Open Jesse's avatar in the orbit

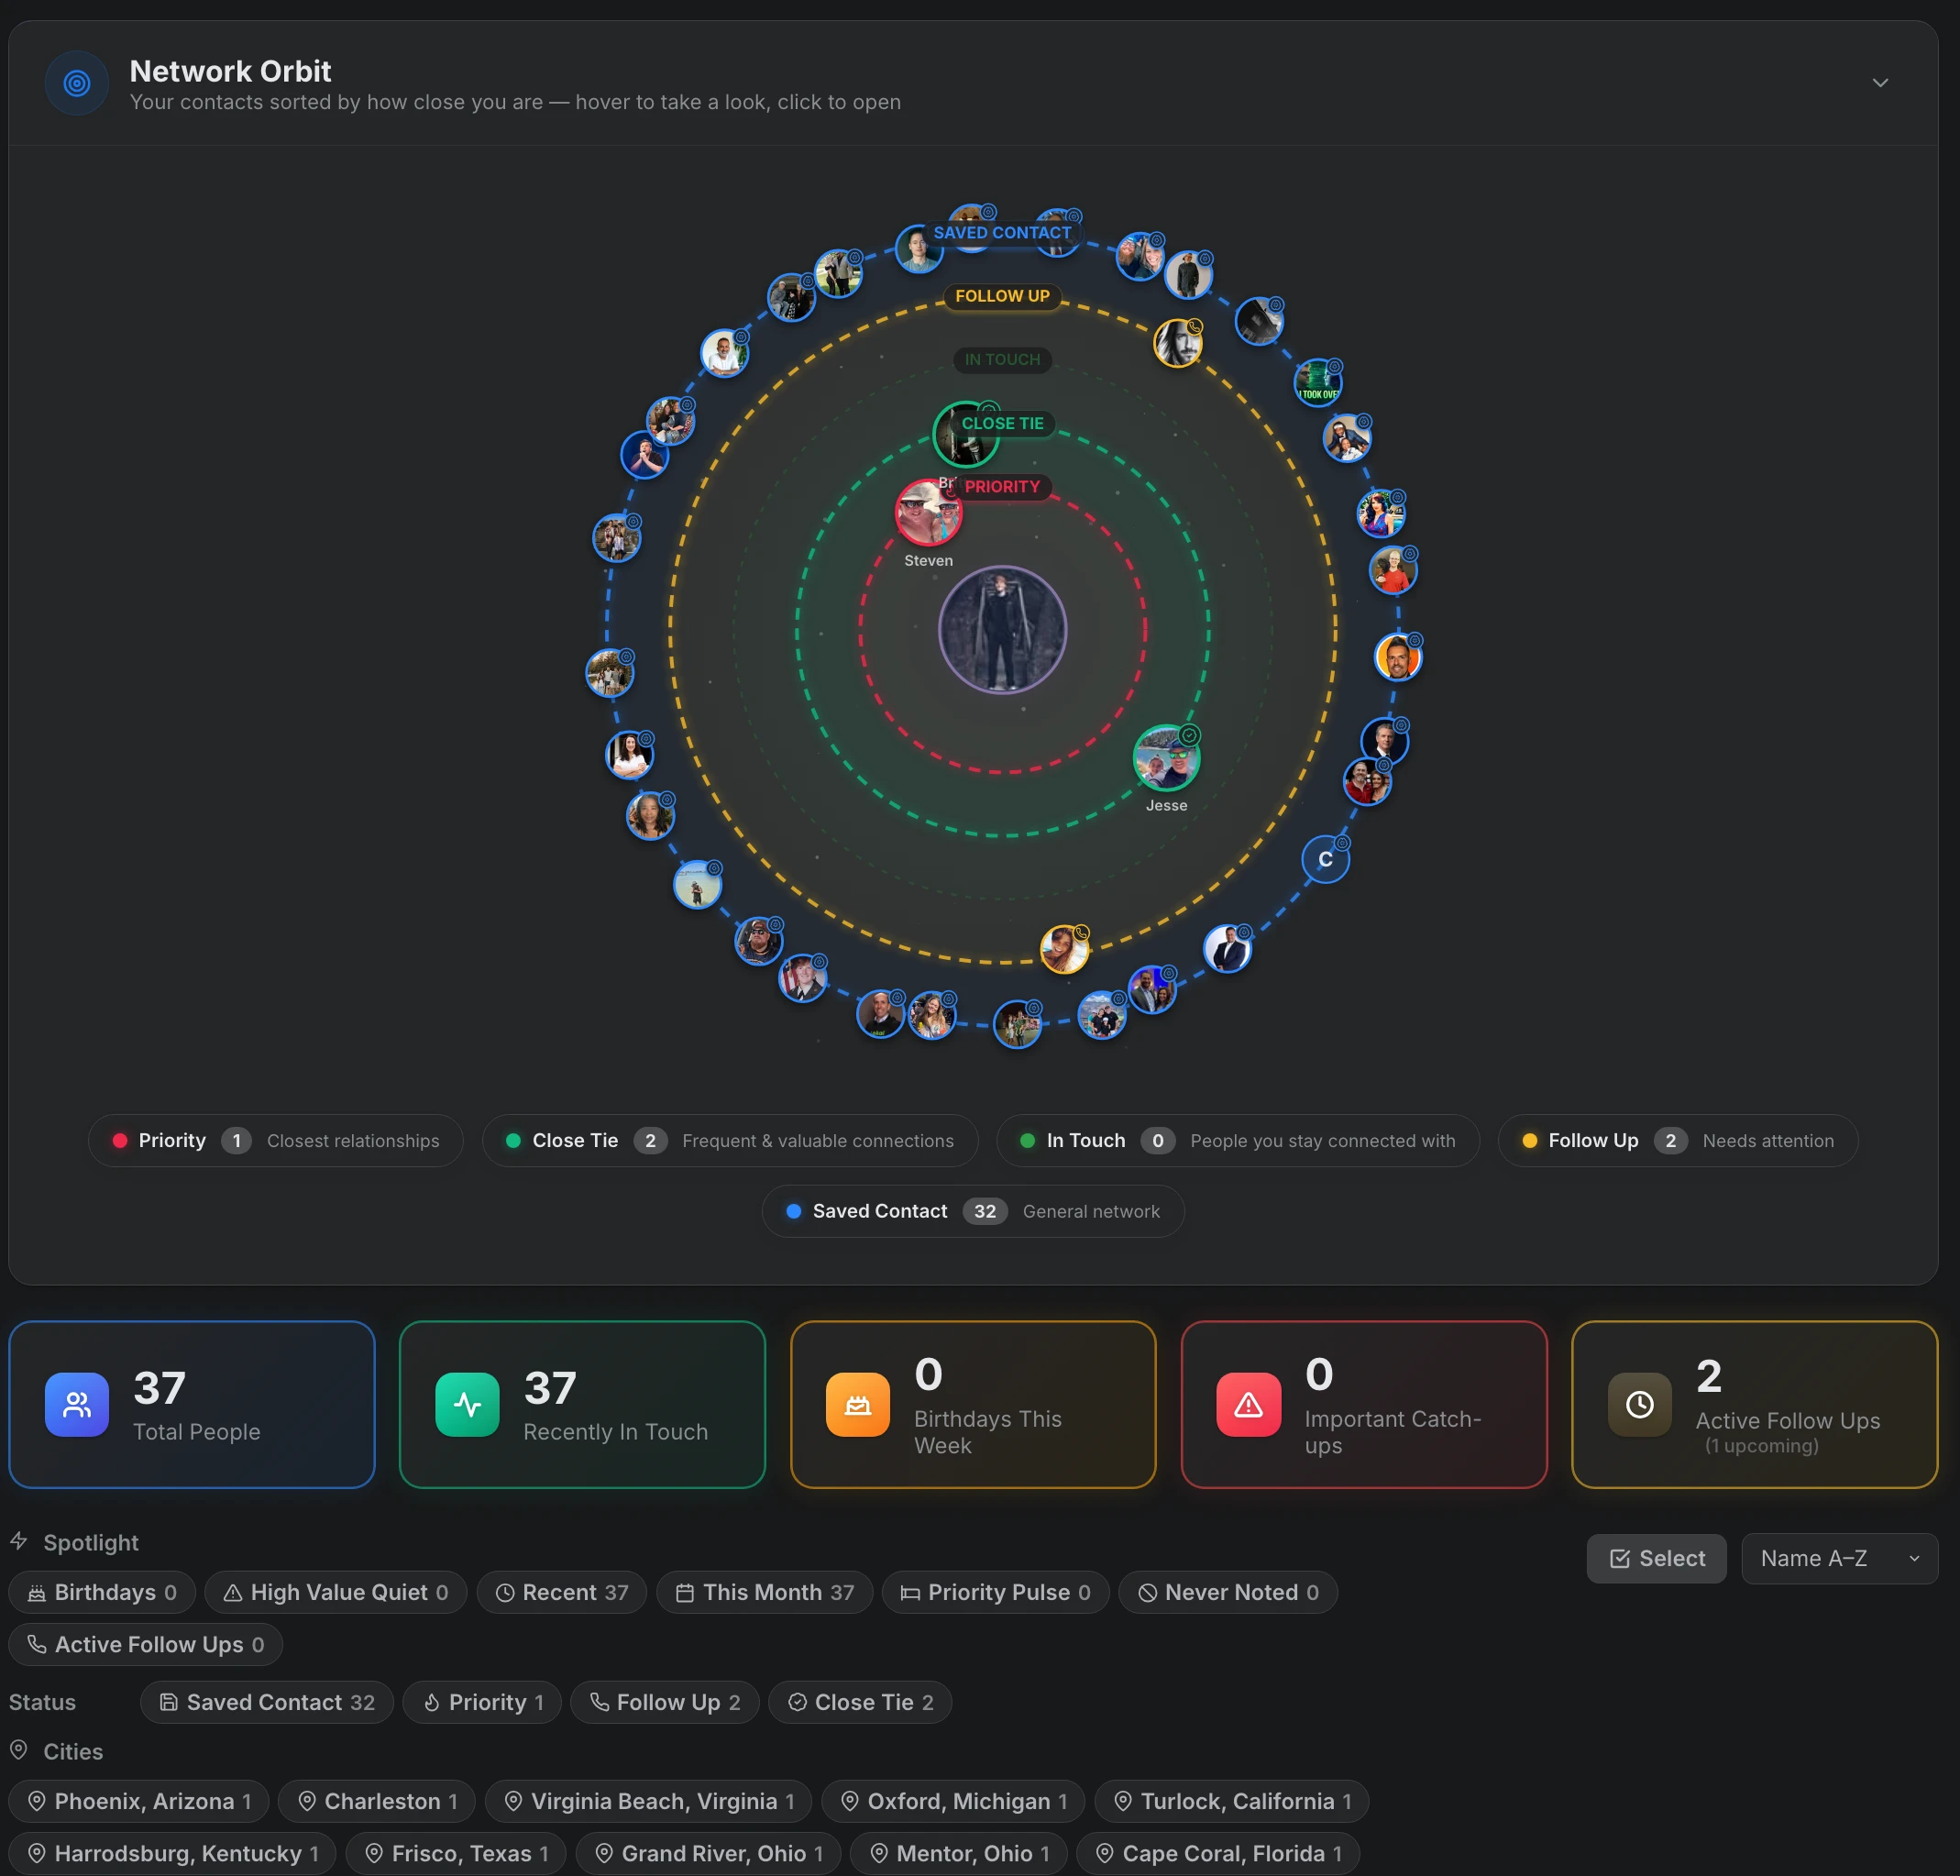[x=1166, y=758]
